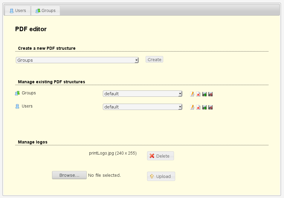The height and width of the screenshot is (198, 284).
Task: Delete the Groups PDF structure (red X icon)
Action: [x=198, y=94]
